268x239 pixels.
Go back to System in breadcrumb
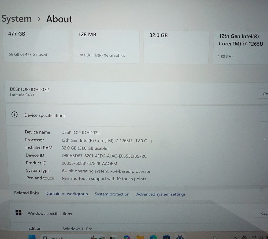click(x=17, y=19)
